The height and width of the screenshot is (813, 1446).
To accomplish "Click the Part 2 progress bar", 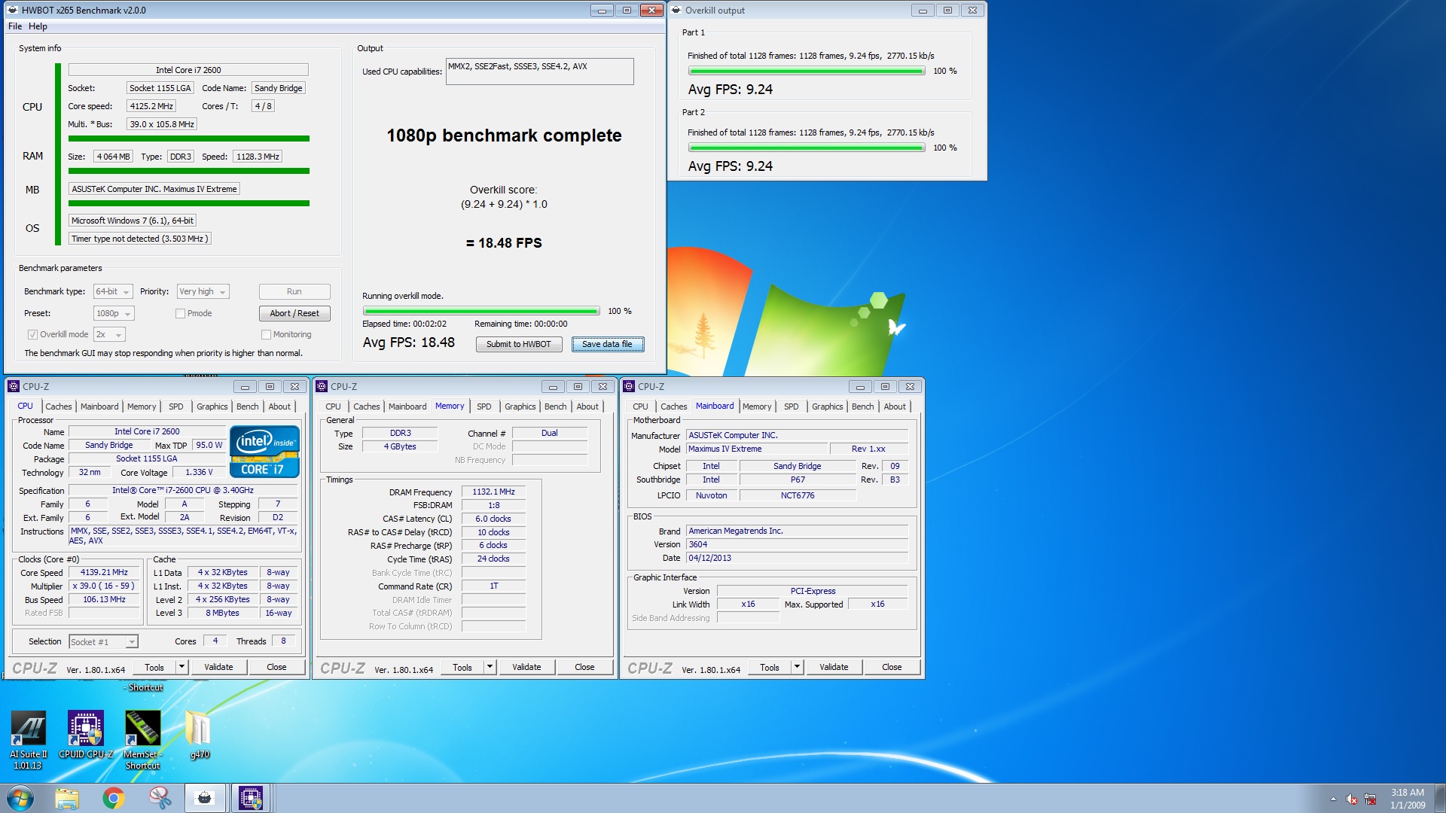I will tap(807, 148).
